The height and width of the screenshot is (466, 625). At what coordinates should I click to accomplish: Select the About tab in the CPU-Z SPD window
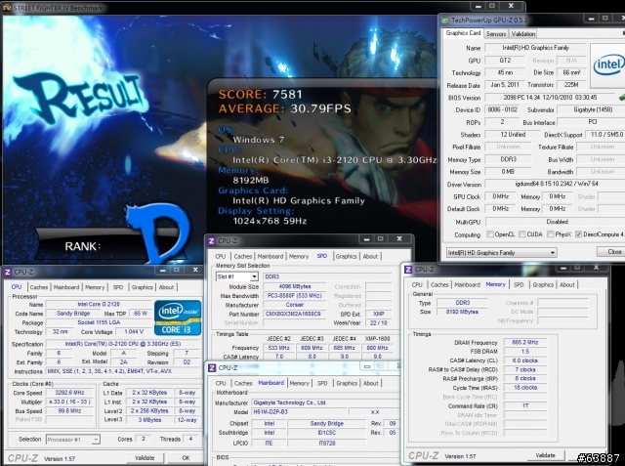(370, 256)
